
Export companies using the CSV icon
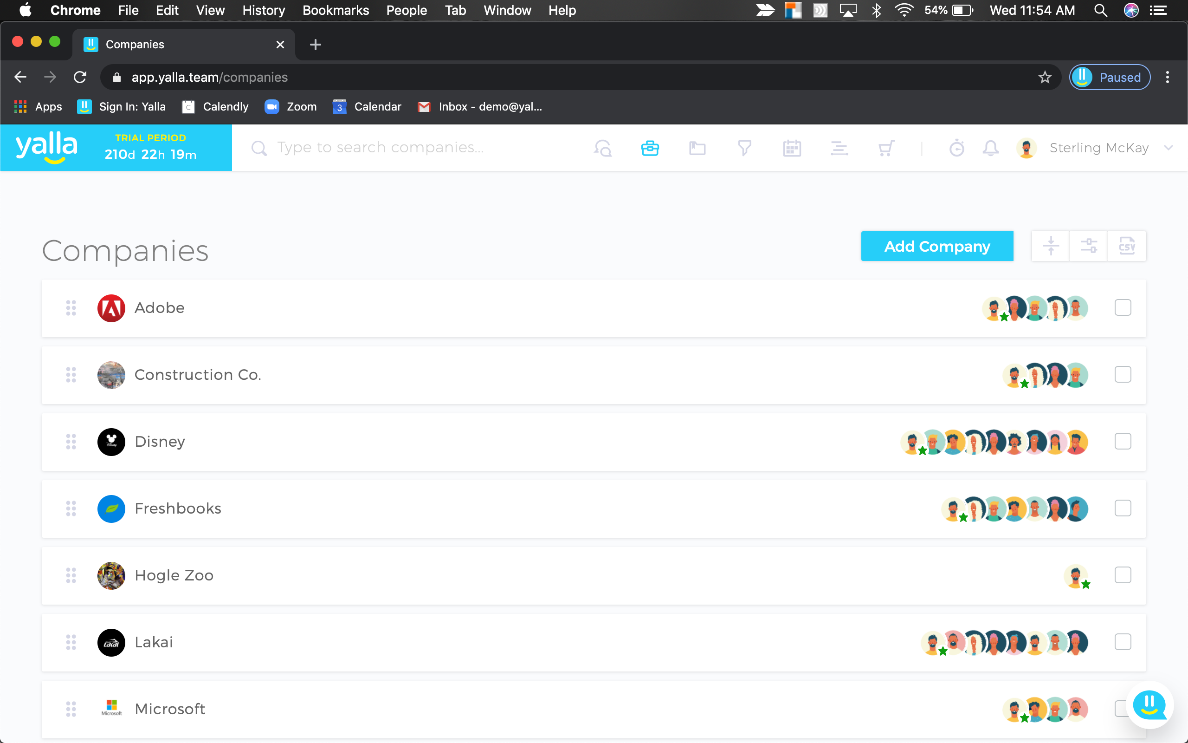tap(1127, 246)
